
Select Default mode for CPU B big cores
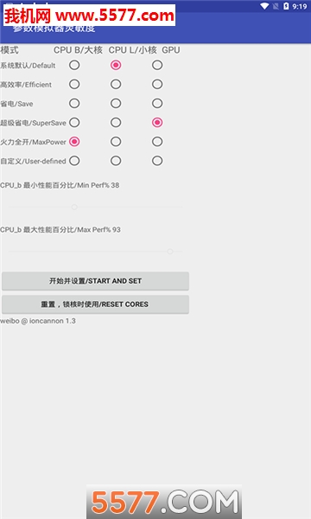74,65
